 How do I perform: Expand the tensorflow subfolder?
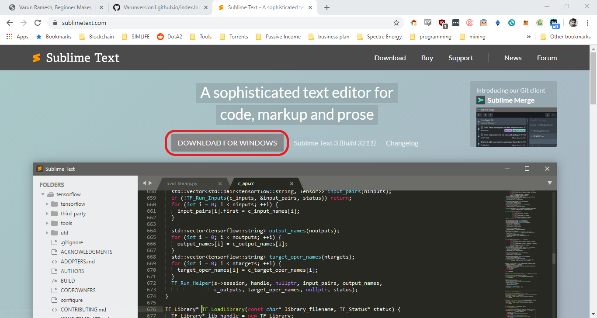coord(47,204)
